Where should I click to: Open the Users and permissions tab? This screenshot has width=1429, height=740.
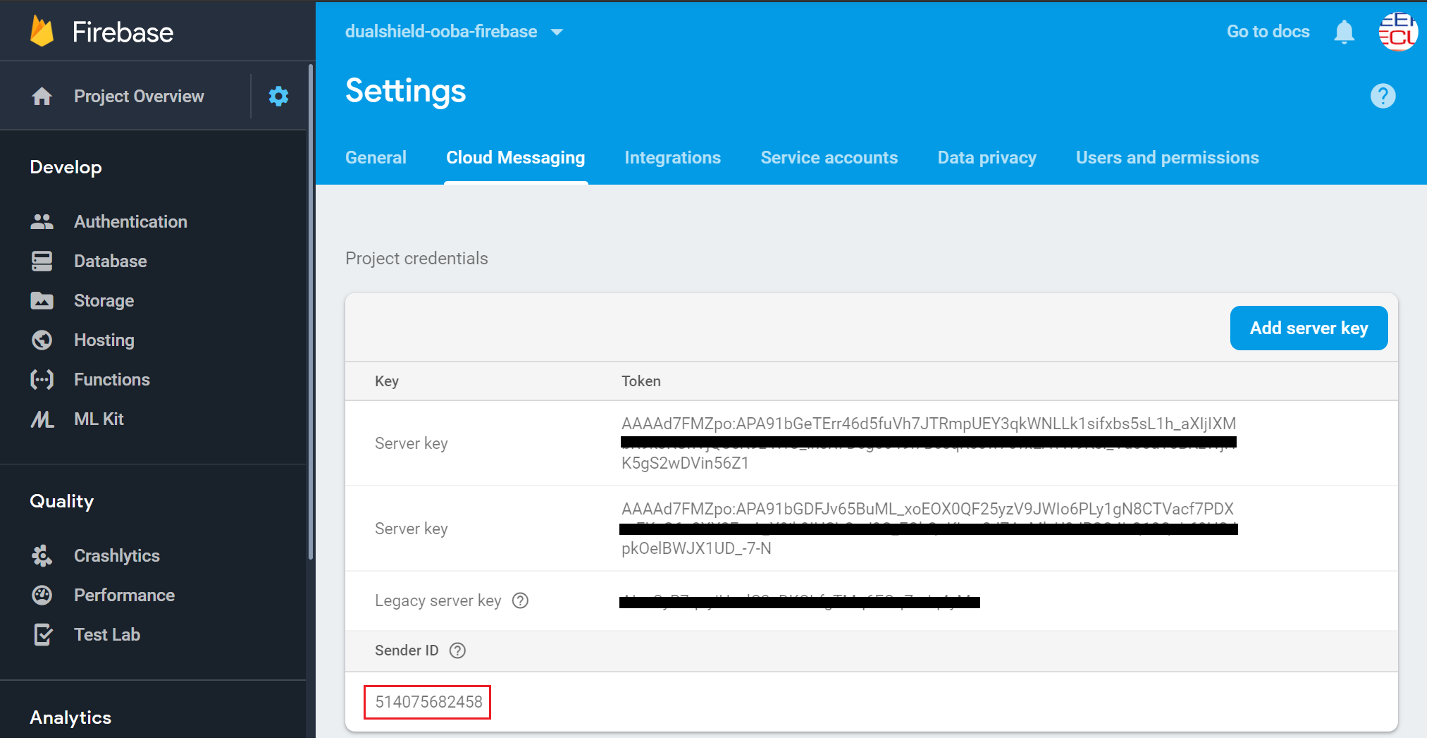pos(1167,158)
